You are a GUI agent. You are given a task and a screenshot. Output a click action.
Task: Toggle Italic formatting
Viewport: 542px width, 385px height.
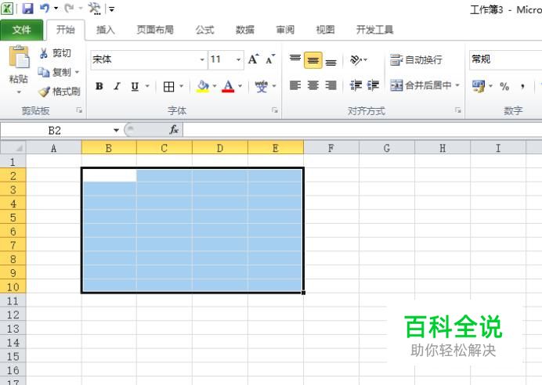[x=117, y=86]
